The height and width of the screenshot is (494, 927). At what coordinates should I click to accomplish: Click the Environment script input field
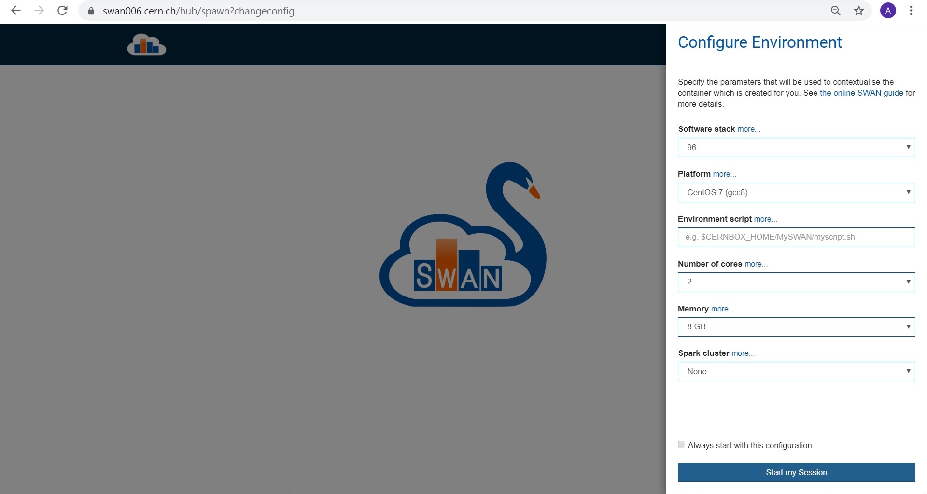(x=796, y=237)
